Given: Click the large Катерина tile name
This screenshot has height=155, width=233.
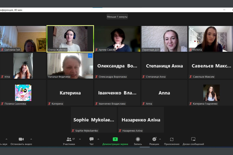Looking at the screenshot, I should [x=70, y=93].
